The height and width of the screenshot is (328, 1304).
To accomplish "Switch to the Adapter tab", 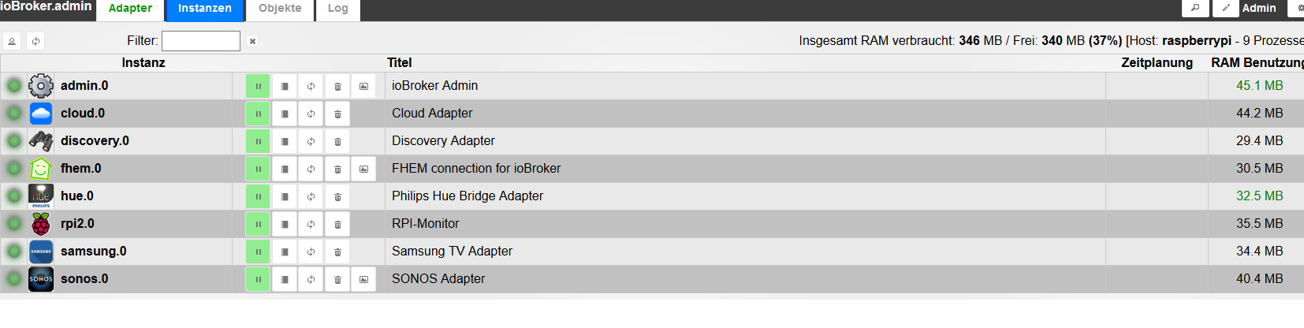I will pyautogui.click(x=130, y=9).
